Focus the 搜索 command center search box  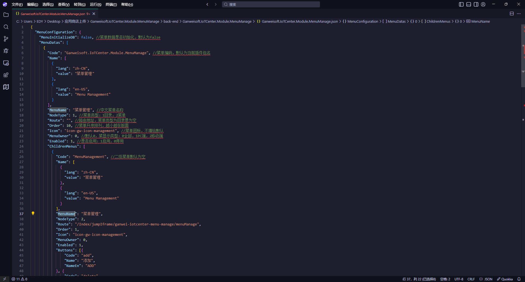click(x=271, y=4)
